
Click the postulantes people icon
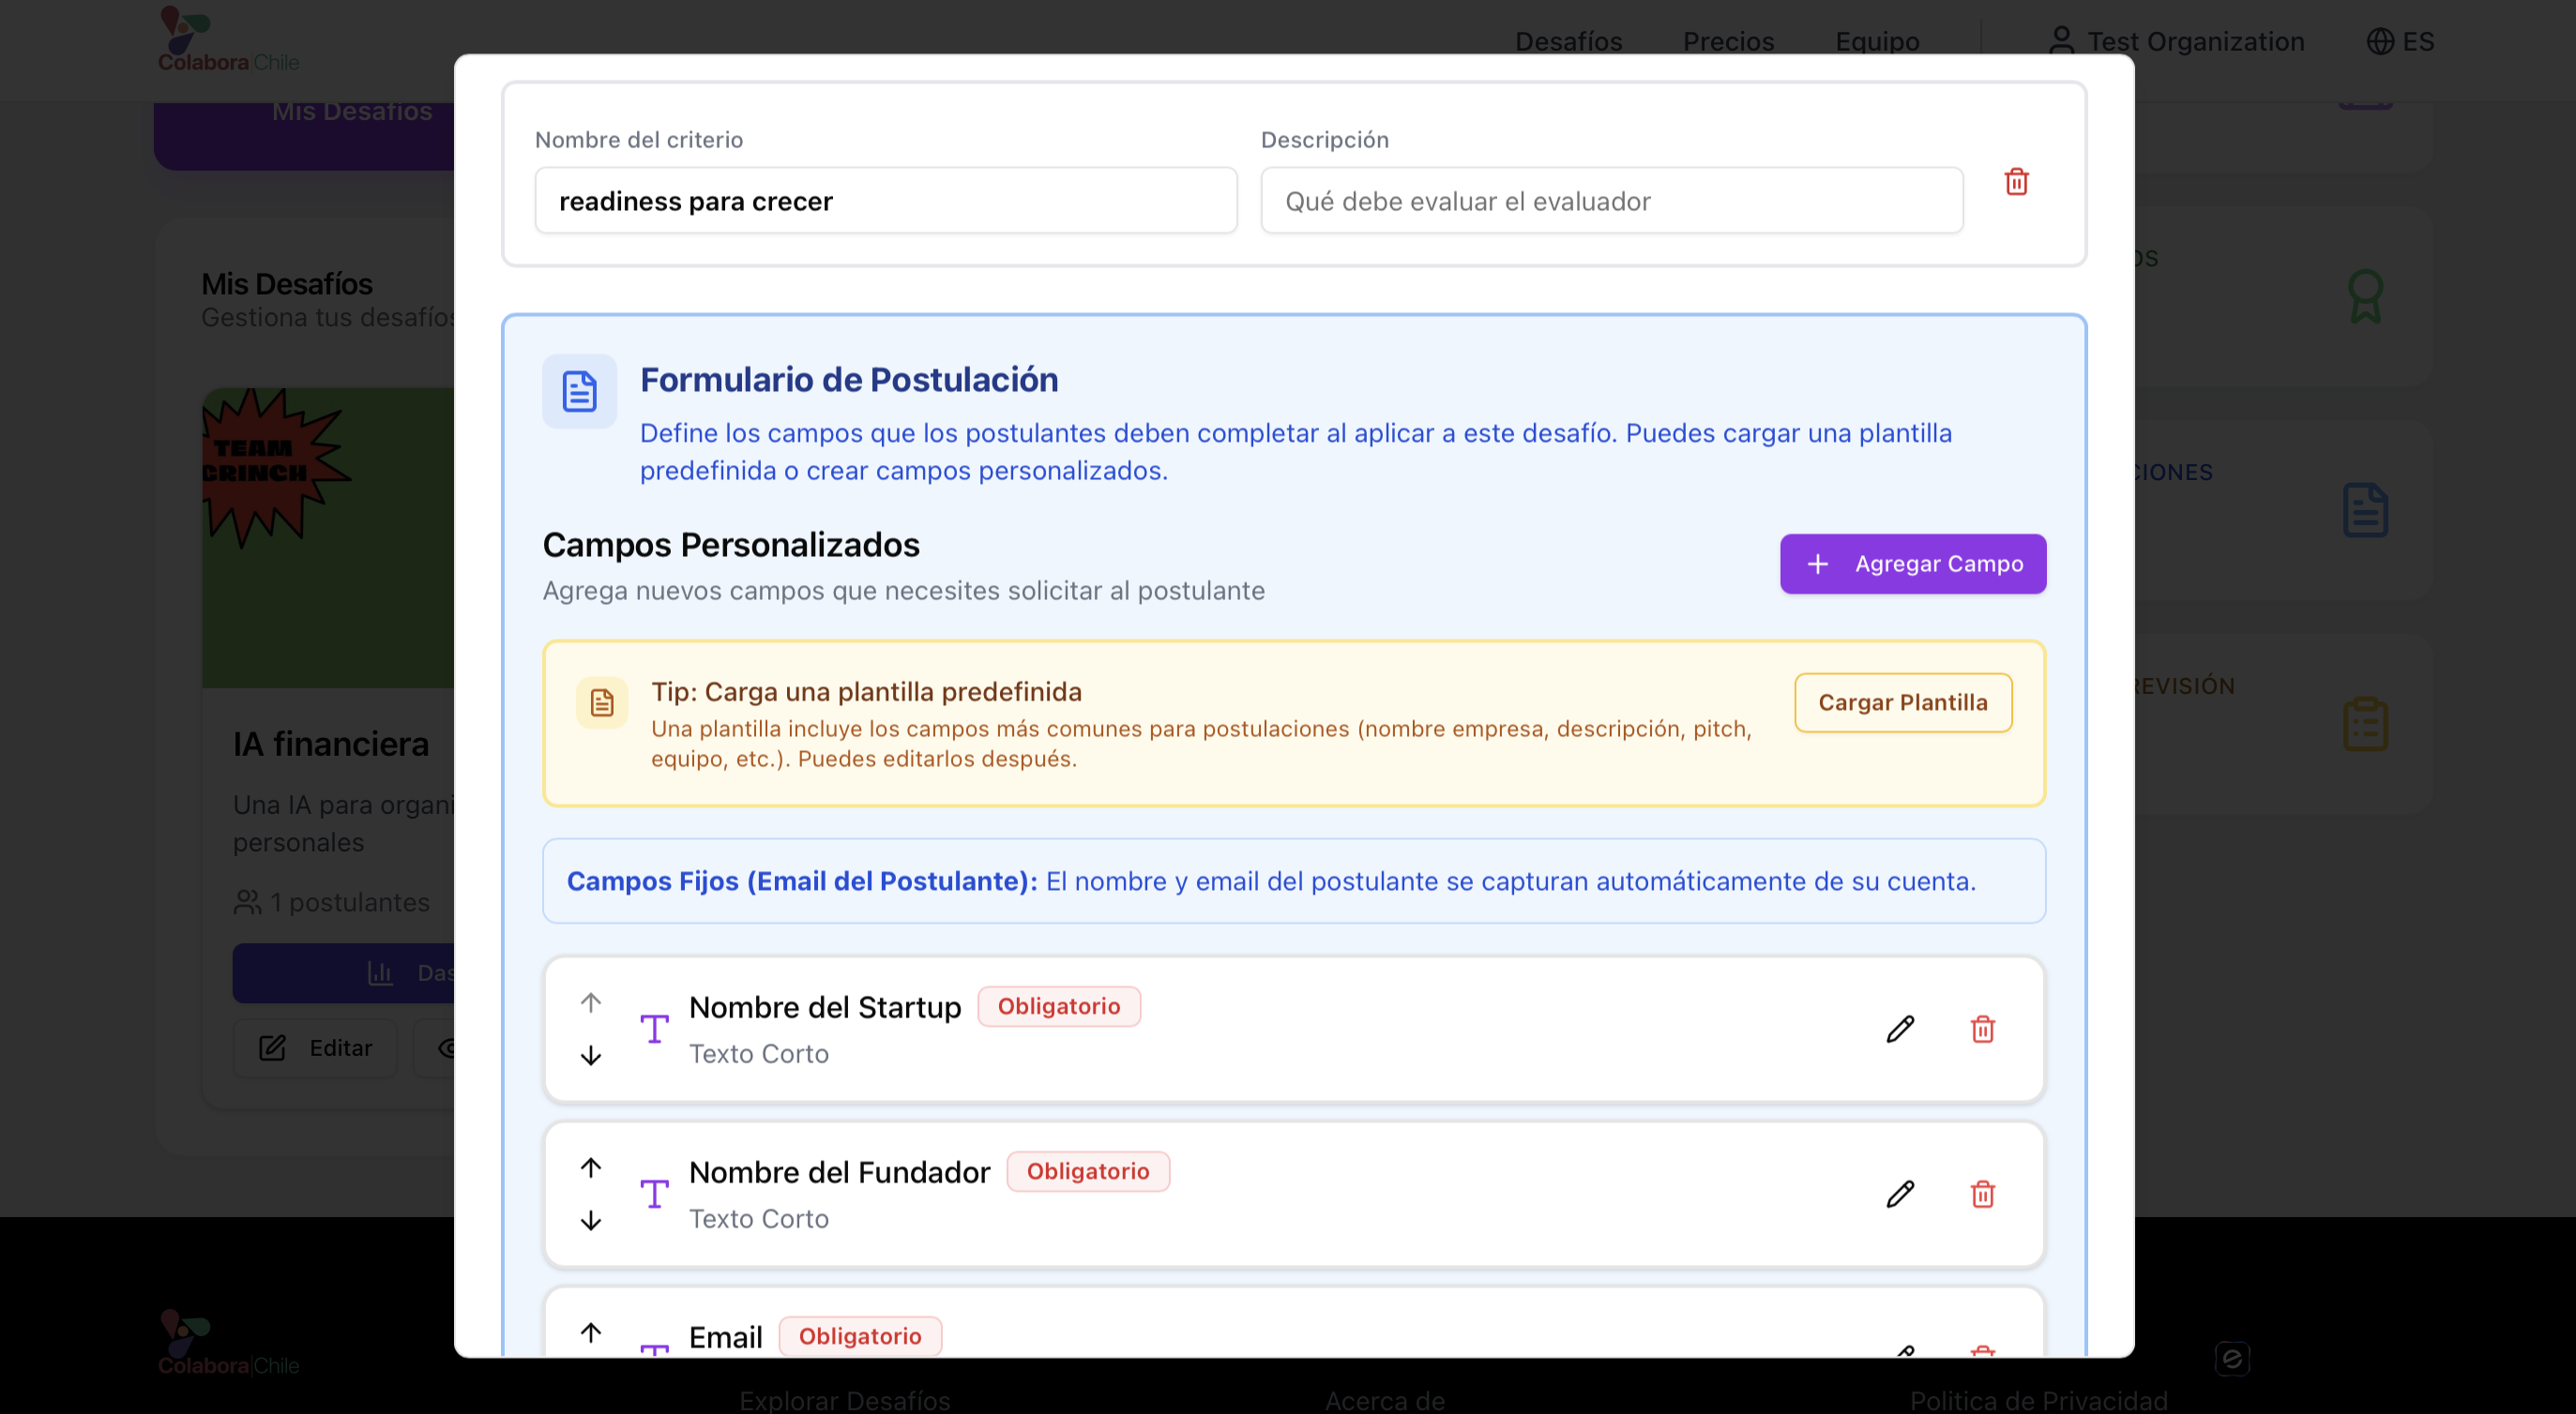pos(247,902)
